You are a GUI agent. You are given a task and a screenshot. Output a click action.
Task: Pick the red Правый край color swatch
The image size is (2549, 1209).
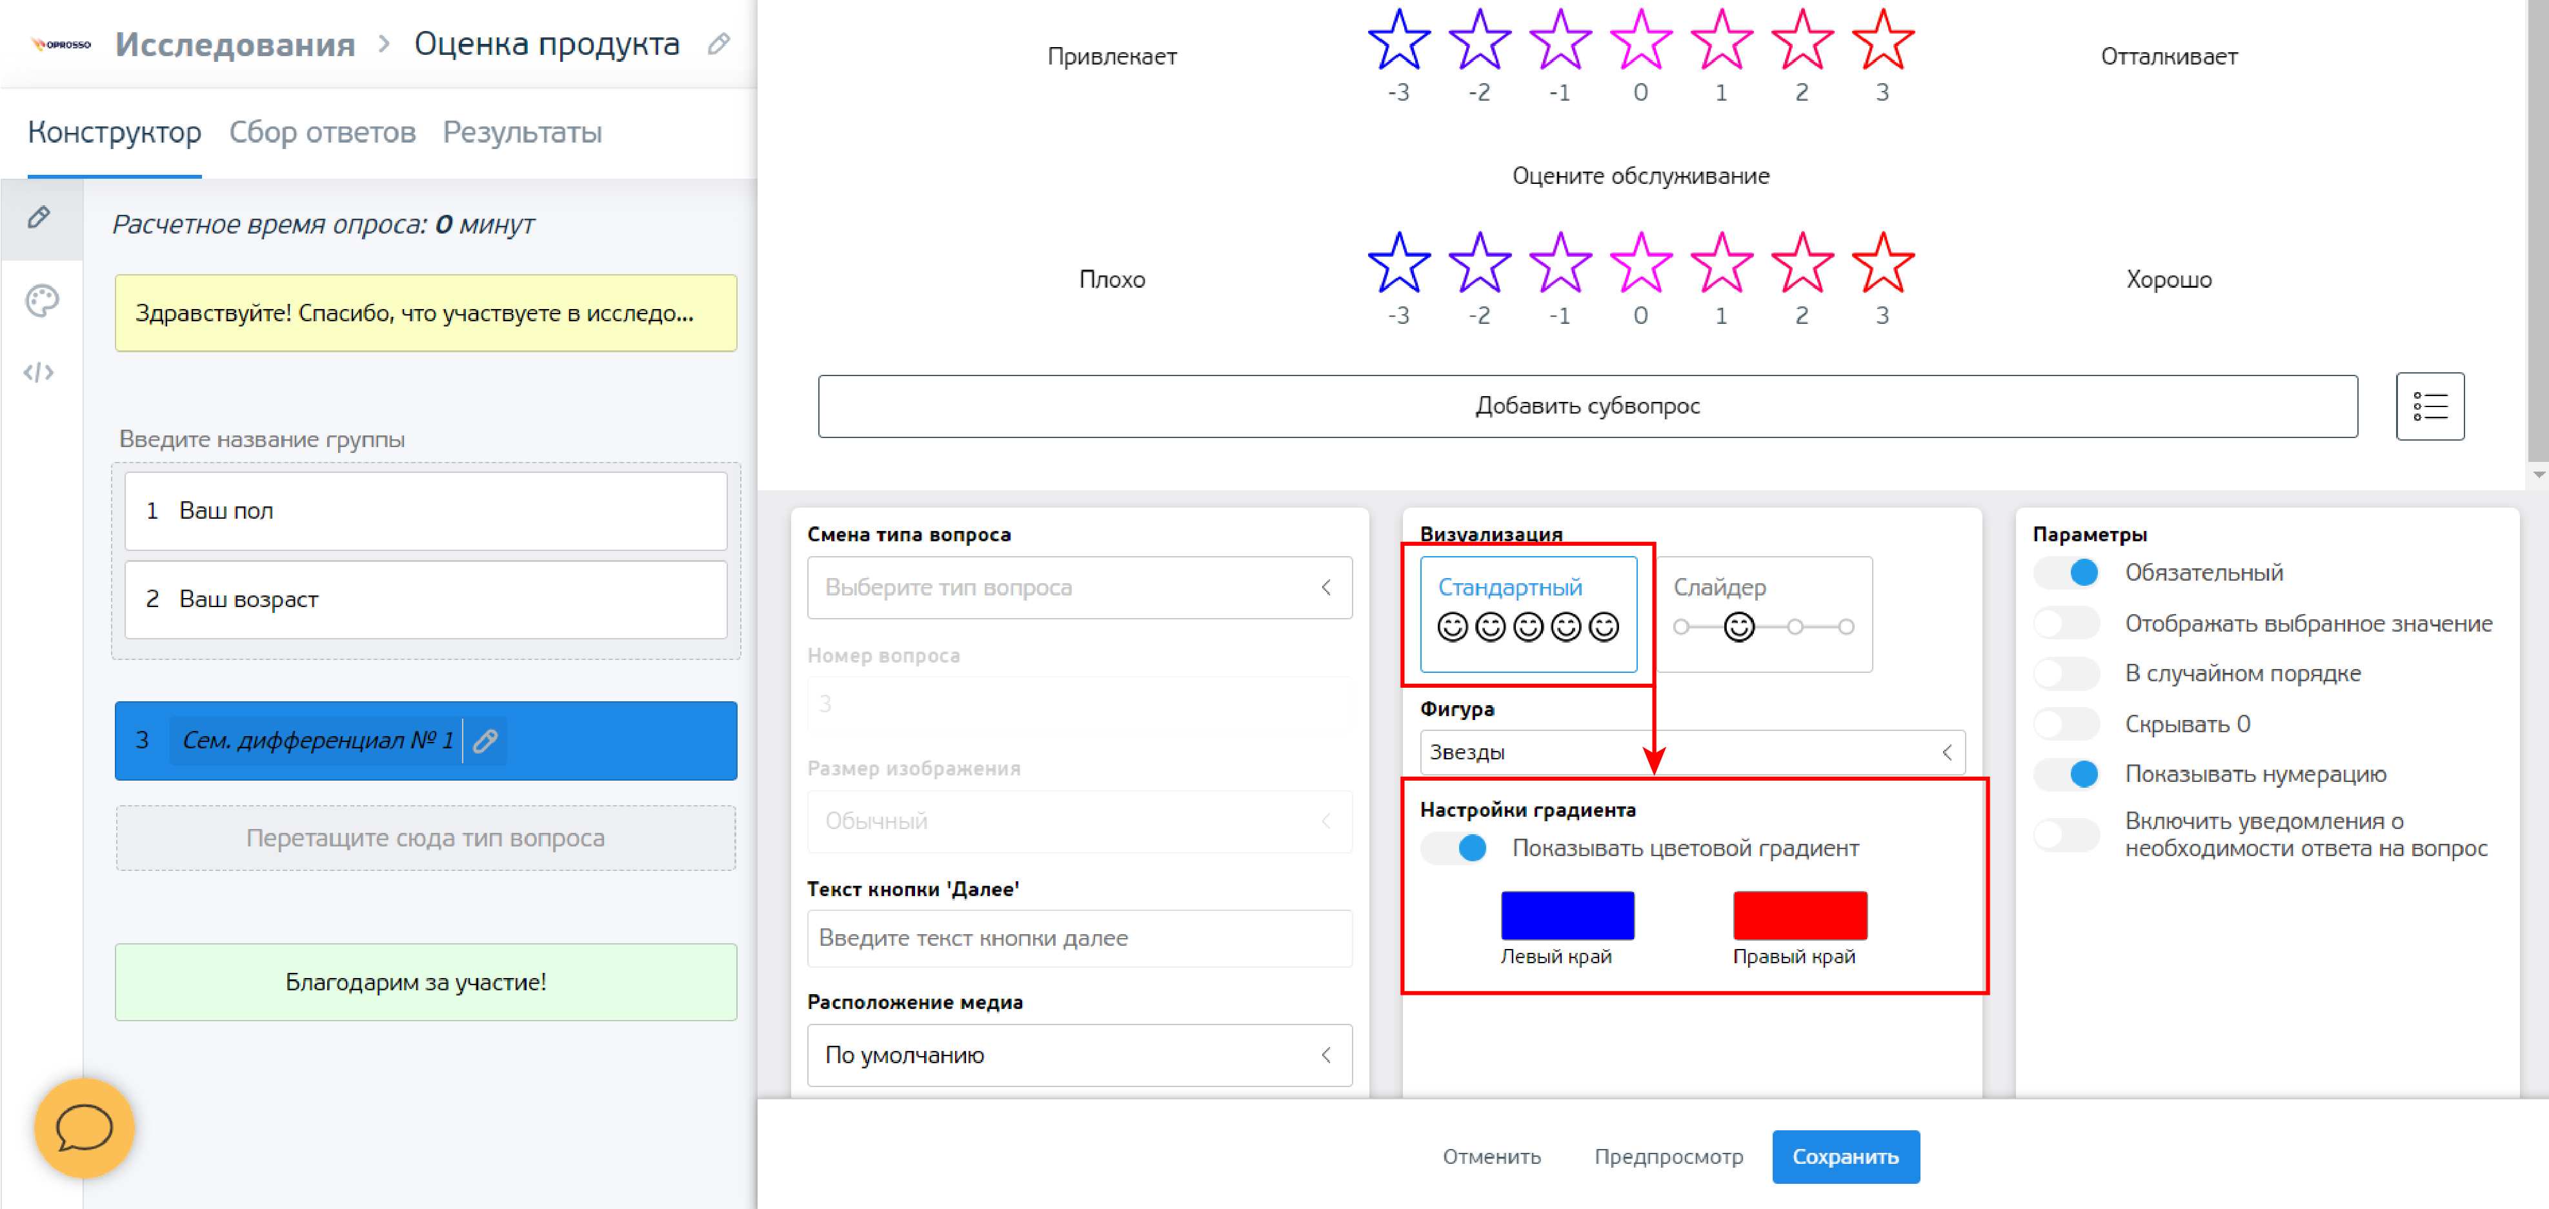coord(1800,916)
